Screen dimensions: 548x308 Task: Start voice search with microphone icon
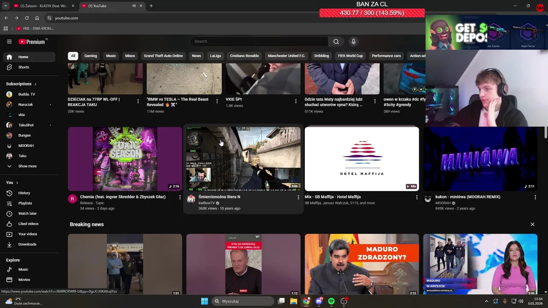pos(353,41)
